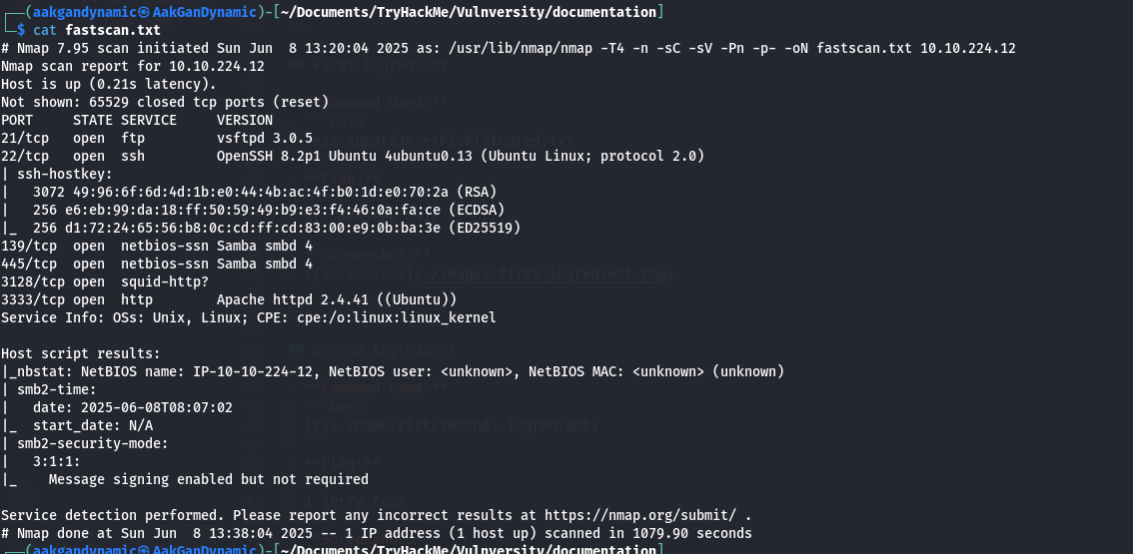Click the 3333/tcp Apache httpd line
This screenshot has height=554, width=1133.
click(230, 299)
